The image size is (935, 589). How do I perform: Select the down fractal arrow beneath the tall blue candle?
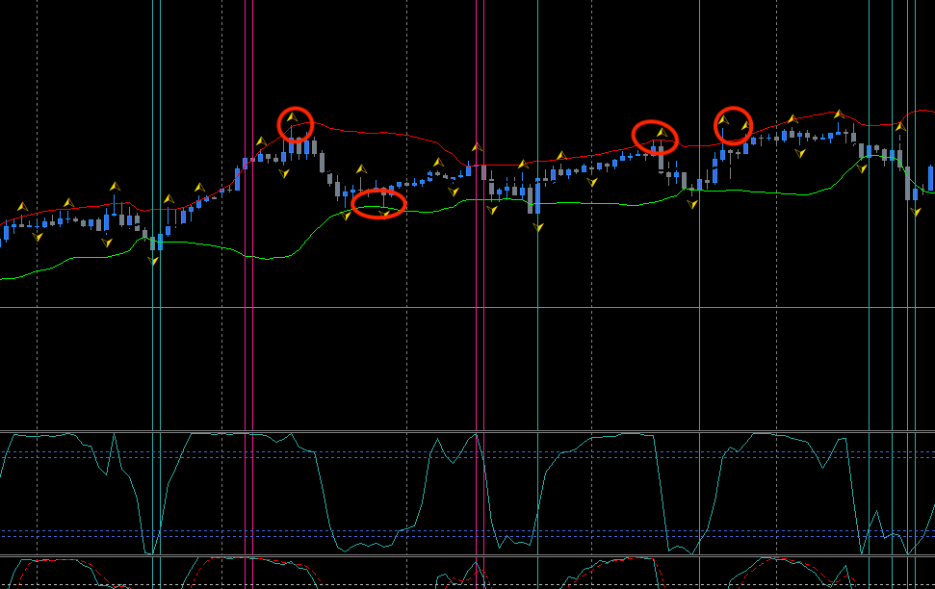538,227
